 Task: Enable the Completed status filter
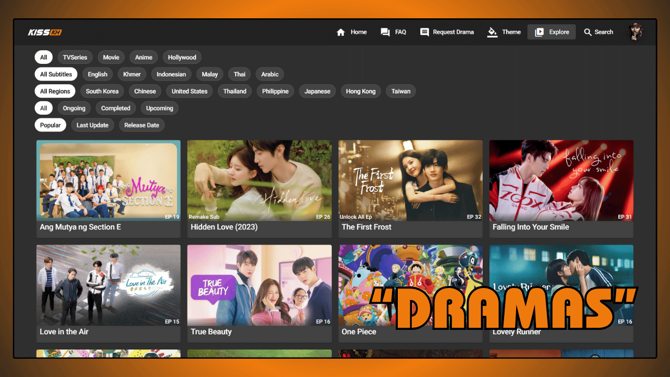(116, 108)
